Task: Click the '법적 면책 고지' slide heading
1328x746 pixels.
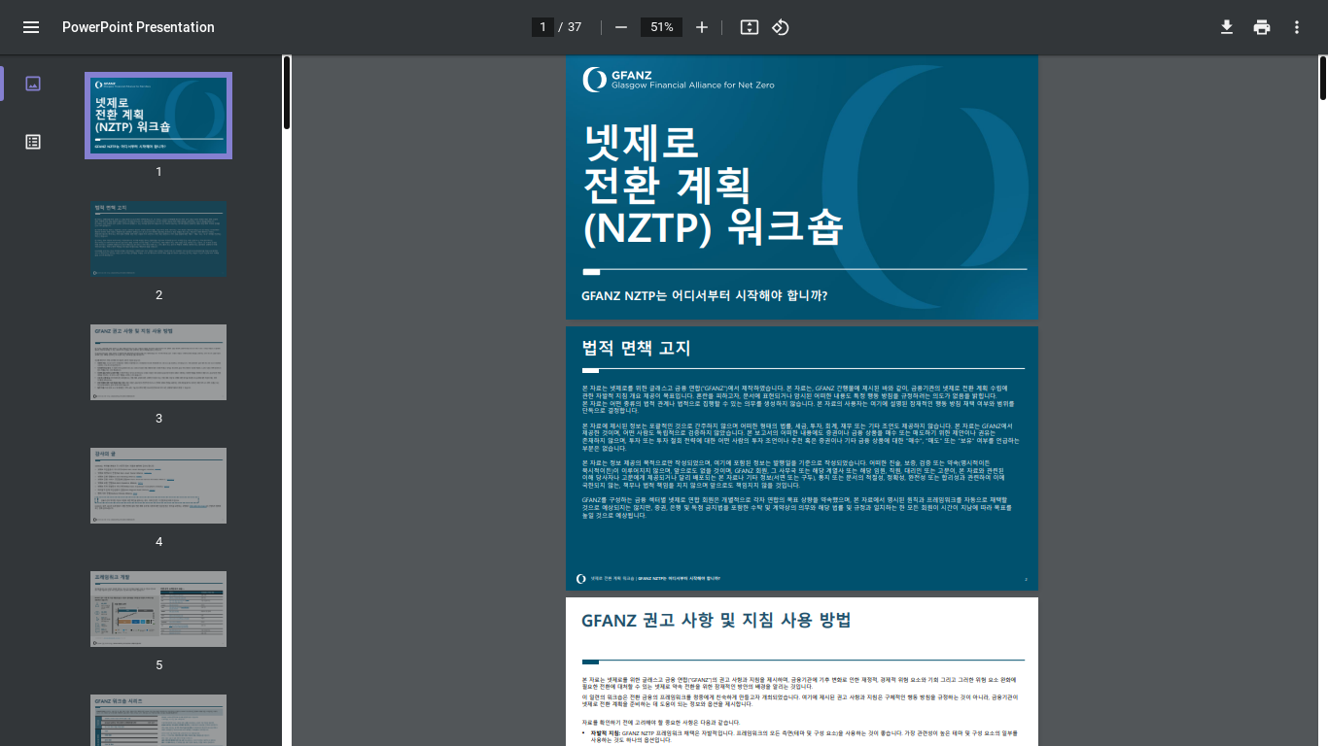Action: coord(636,349)
